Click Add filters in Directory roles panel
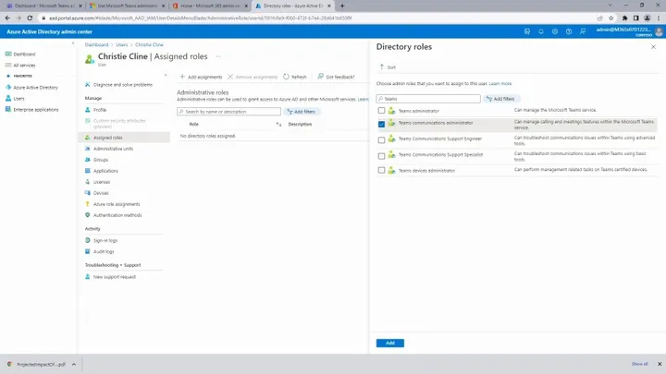Screen dimensions: 666x374 [500, 99]
